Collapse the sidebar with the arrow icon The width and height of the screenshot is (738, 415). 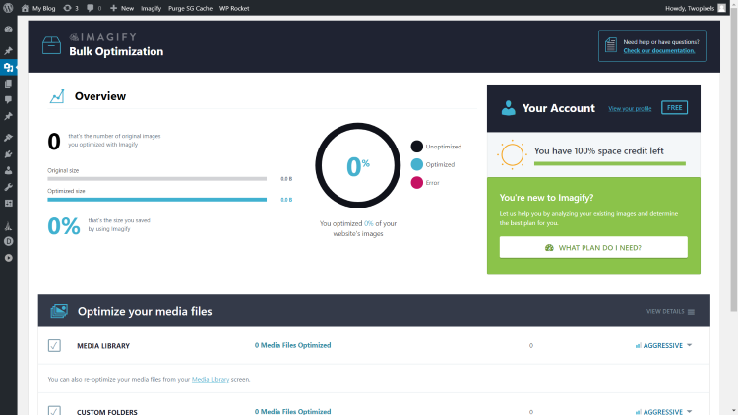(9, 258)
